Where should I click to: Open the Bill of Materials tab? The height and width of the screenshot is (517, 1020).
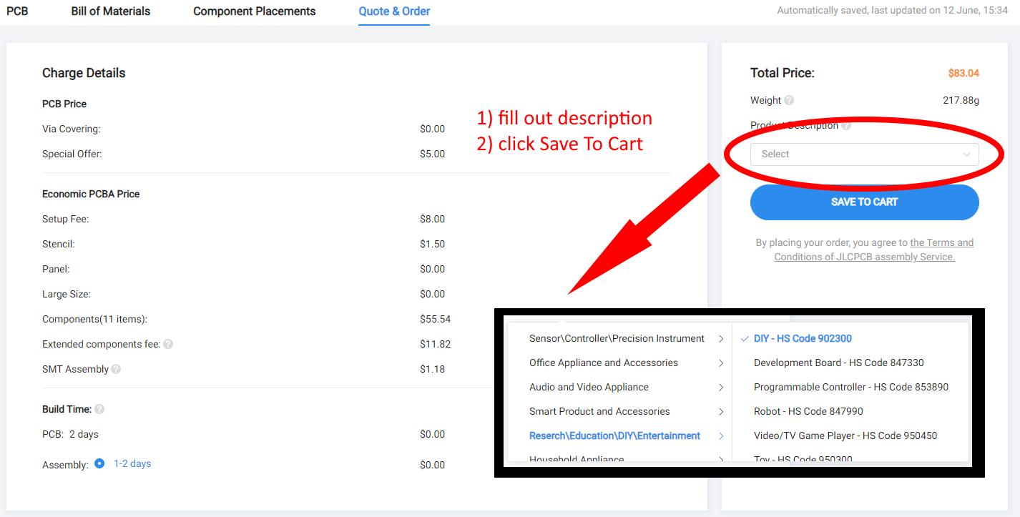pyautogui.click(x=111, y=11)
